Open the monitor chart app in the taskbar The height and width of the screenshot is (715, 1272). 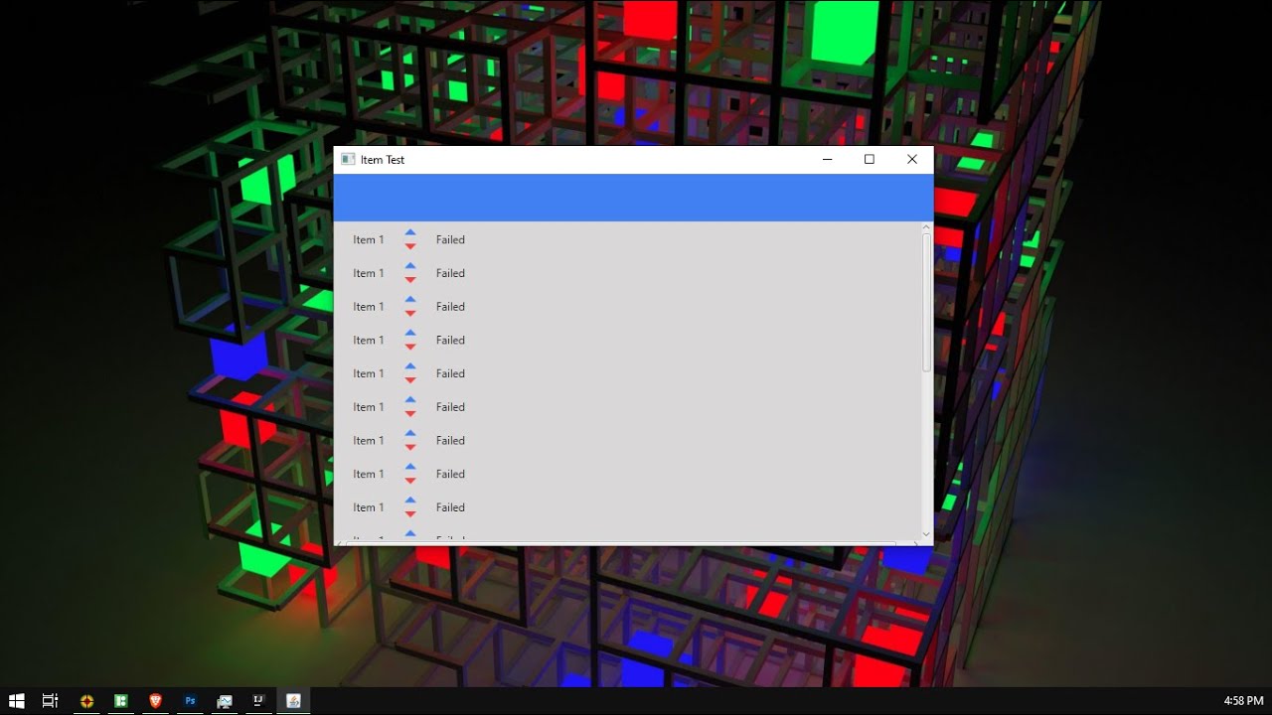pos(225,701)
